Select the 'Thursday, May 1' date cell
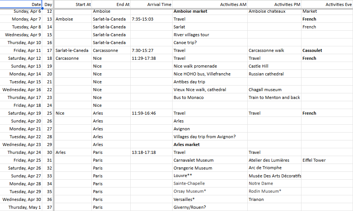The image size is (353, 211). 21,207
